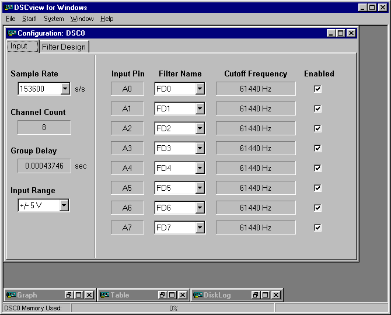Click the Graph minimized window title
Viewport: 391px width, 315px height.
pyautogui.click(x=27, y=295)
